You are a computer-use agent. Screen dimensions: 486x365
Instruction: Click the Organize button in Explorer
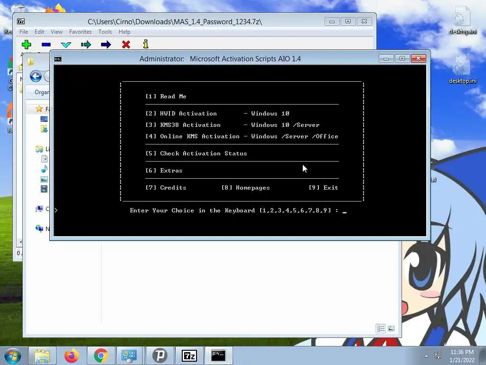click(x=42, y=92)
